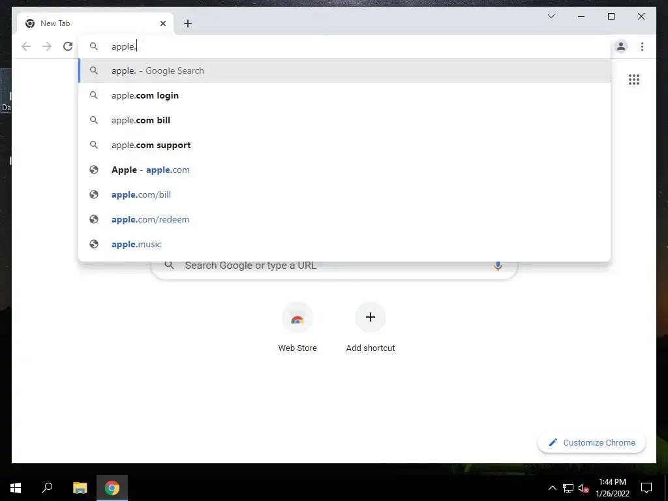Click the globe icon beside apple.com/redeem
The image size is (668, 501).
click(94, 219)
